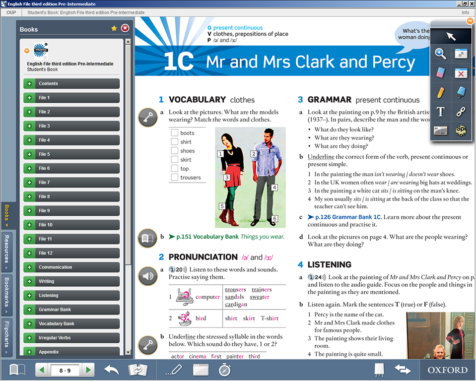Play the audio for pronunciation exercise a

[148, 276]
